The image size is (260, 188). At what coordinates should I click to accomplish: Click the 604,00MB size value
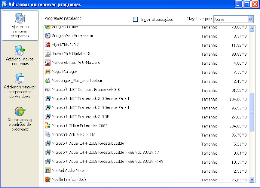(x=238, y=126)
